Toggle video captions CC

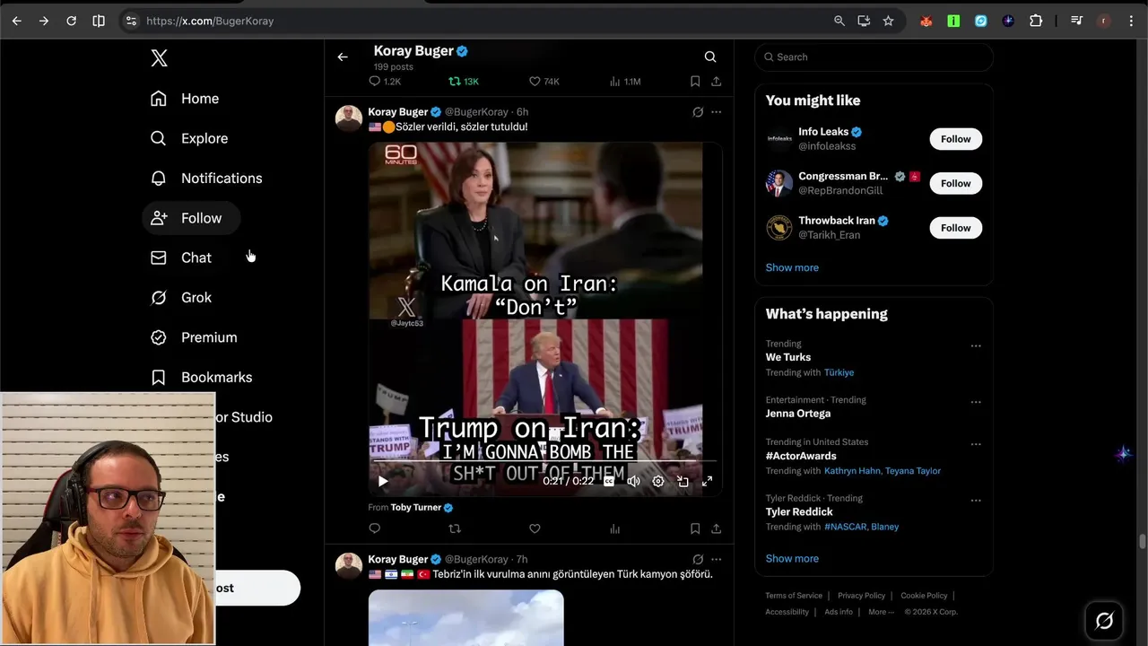point(609,482)
